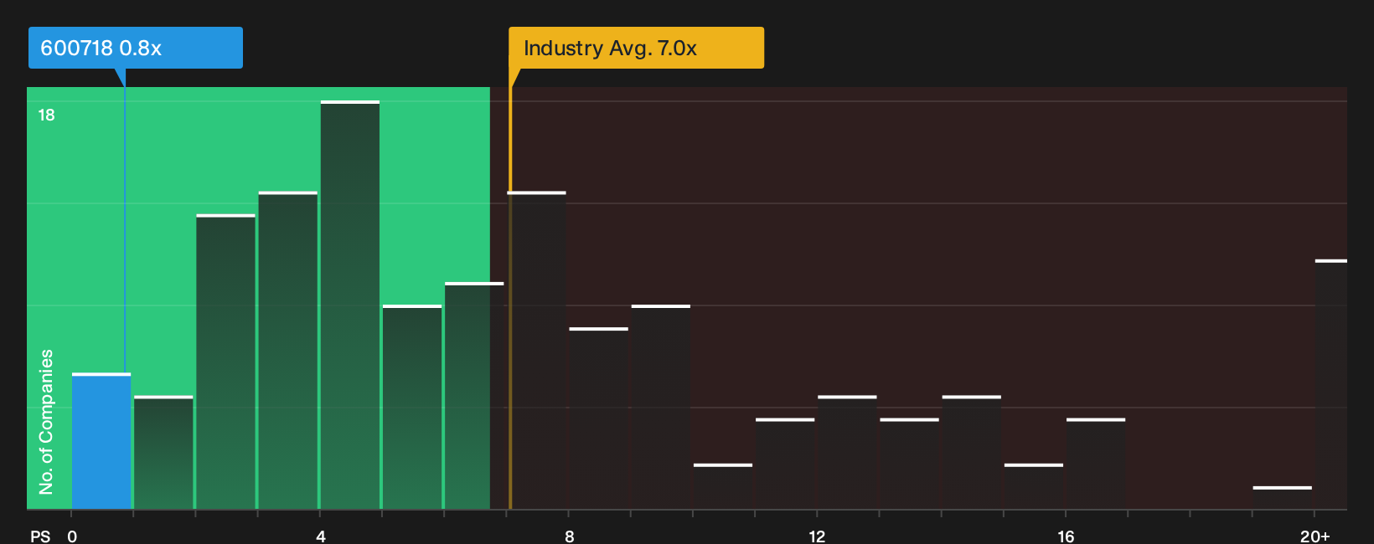1374x544 pixels.
Task: Click x-axis tick label 12
Action: click(x=817, y=536)
